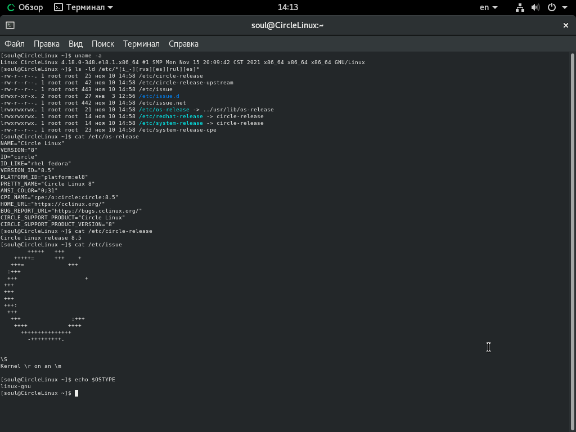Viewport: 576px width, 432px height.
Task: Click the HOME_URL line with https://cclinux.org/
Action: pyautogui.click(x=53, y=204)
